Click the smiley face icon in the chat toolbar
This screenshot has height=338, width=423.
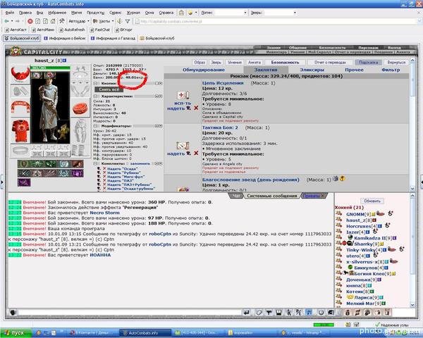[321, 313]
